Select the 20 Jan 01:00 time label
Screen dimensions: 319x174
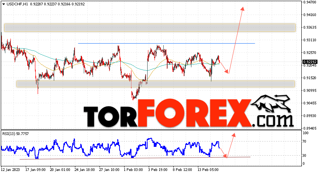coord(60,169)
